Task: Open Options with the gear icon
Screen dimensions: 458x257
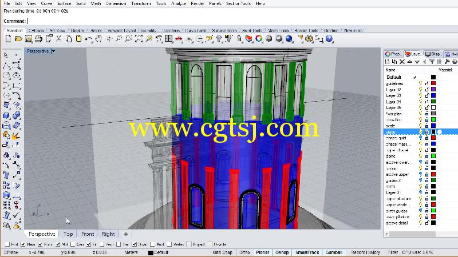Action: click(309, 39)
